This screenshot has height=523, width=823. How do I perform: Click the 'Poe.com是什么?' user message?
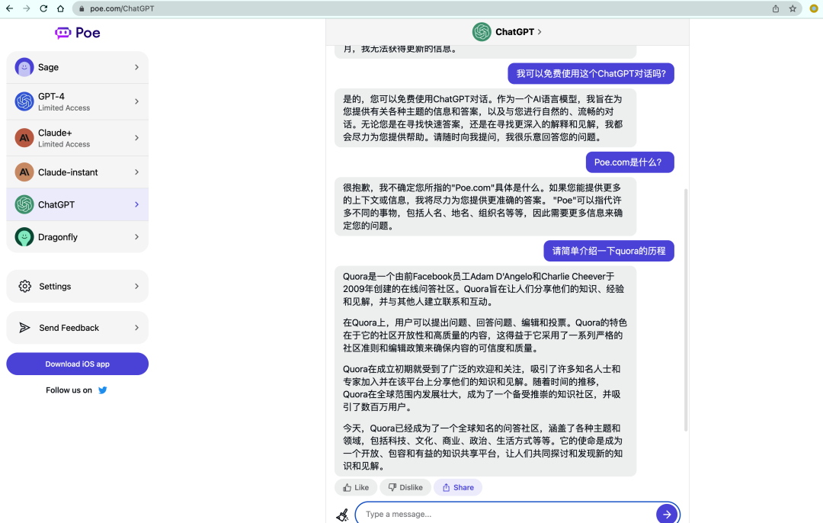(x=630, y=162)
